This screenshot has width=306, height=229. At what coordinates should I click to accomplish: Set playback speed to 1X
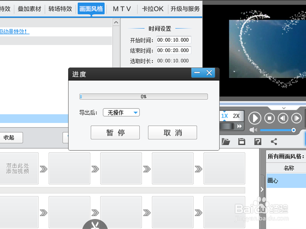[x=225, y=116]
